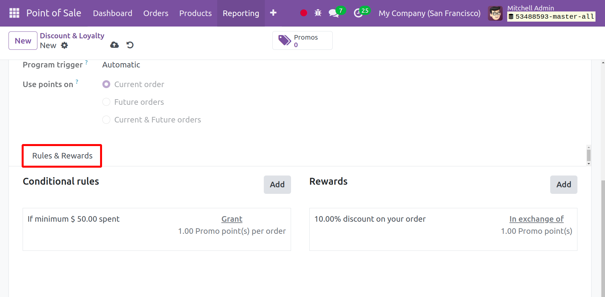
Task: Save the record with cloud upload icon
Action: point(114,45)
